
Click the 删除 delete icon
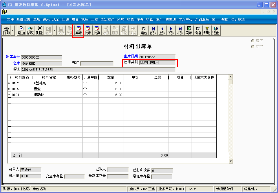pos(39,30)
